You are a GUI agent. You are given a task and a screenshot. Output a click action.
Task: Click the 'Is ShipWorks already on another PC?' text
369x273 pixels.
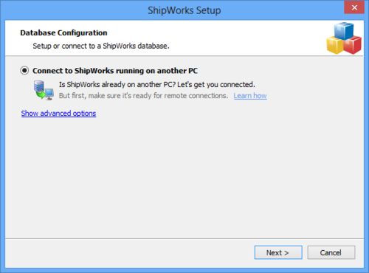(117, 85)
